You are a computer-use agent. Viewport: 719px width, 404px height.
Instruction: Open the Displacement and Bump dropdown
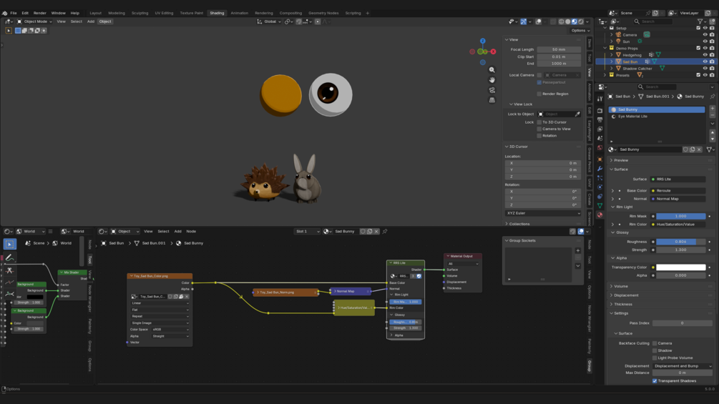(683, 366)
